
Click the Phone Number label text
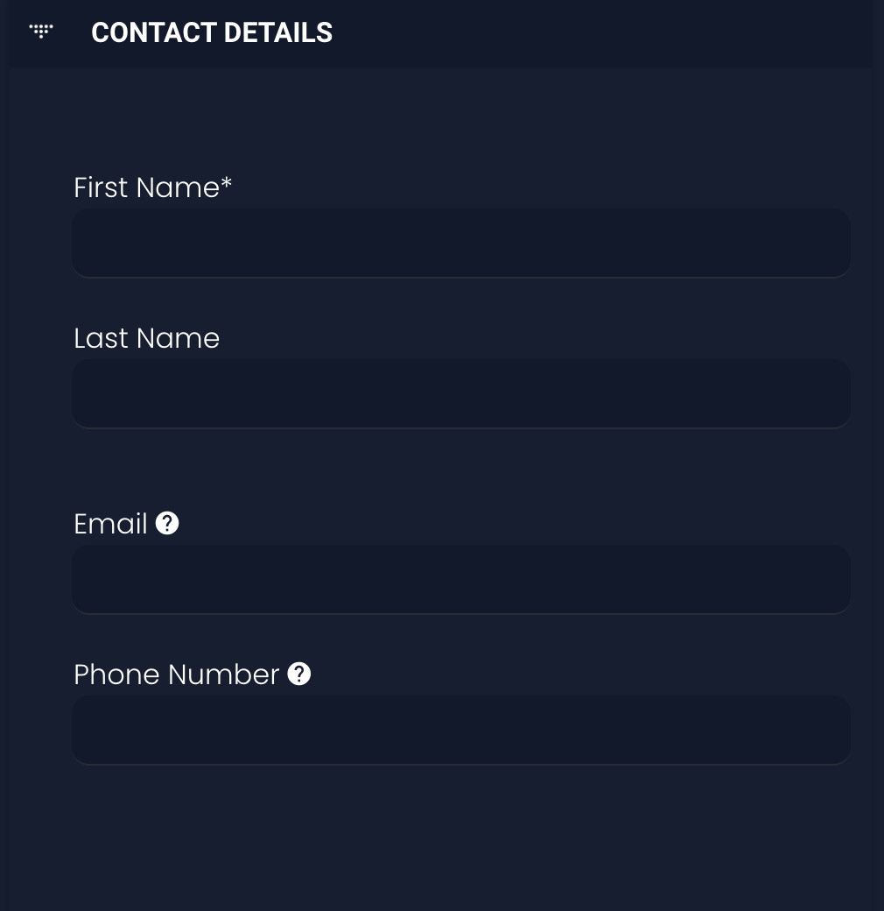click(x=176, y=674)
